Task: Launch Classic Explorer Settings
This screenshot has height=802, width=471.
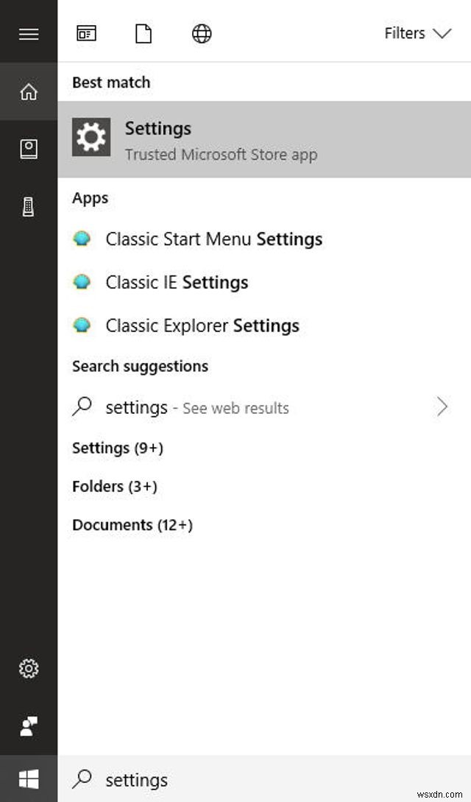Action: click(x=202, y=326)
